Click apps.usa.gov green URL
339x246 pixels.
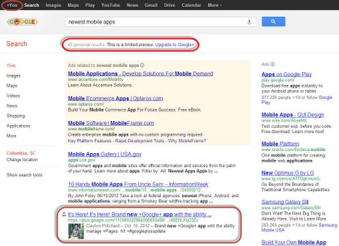(x=82, y=160)
